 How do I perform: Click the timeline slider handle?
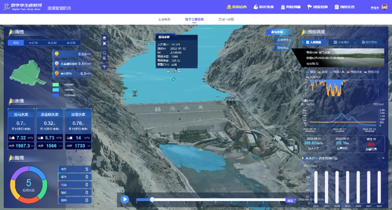152,200
